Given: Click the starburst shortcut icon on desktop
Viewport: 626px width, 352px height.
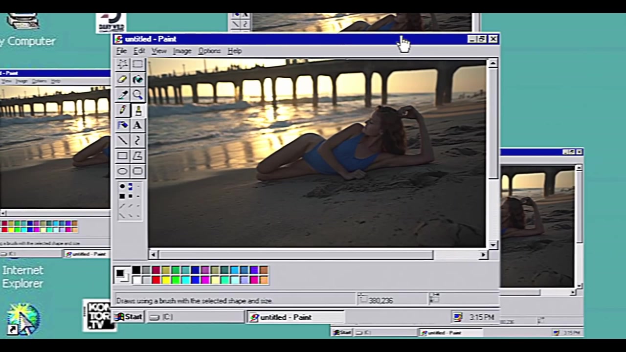Looking at the screenshot, I should pos(22,319).
